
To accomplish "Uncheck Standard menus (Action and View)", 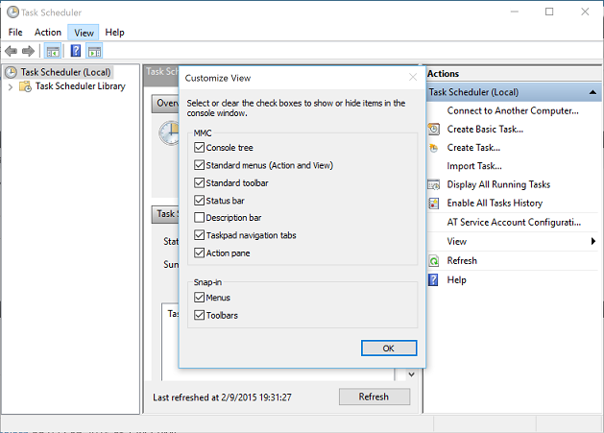I will (x=199, y=165).
